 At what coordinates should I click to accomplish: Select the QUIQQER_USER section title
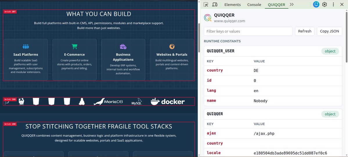220,51
